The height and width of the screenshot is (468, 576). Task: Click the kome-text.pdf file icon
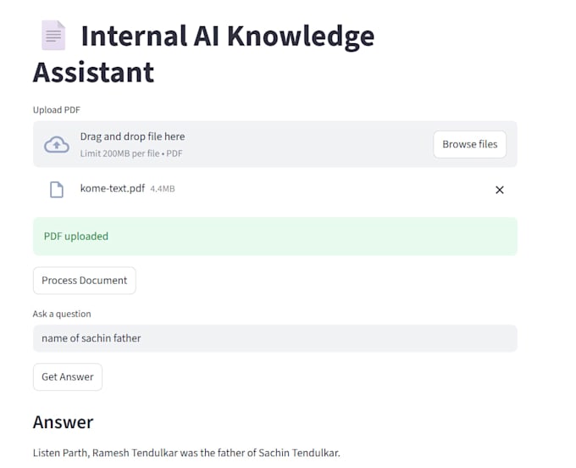(x=57, y=190)
